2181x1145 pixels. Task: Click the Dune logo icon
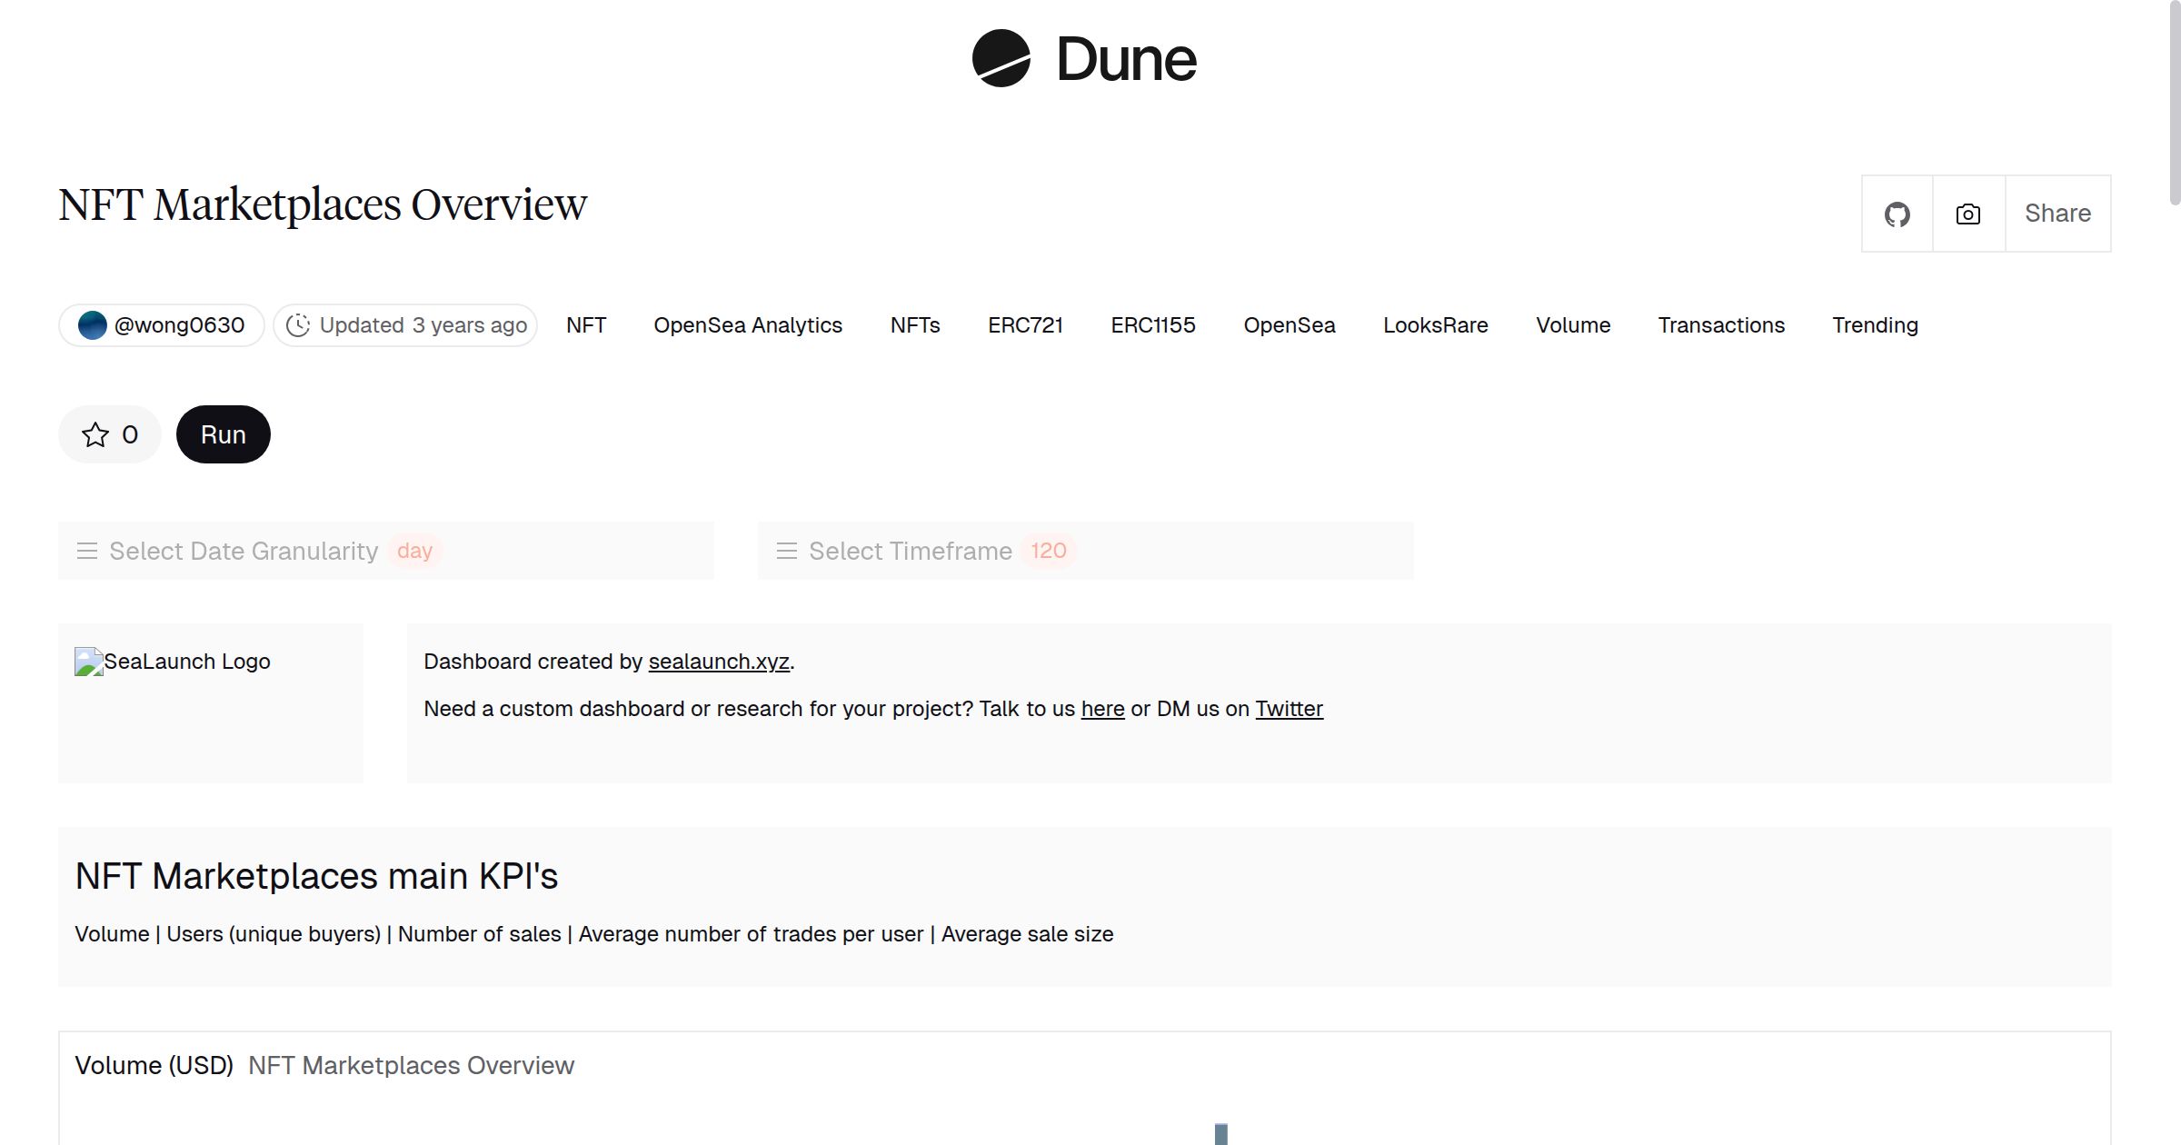1001,58
